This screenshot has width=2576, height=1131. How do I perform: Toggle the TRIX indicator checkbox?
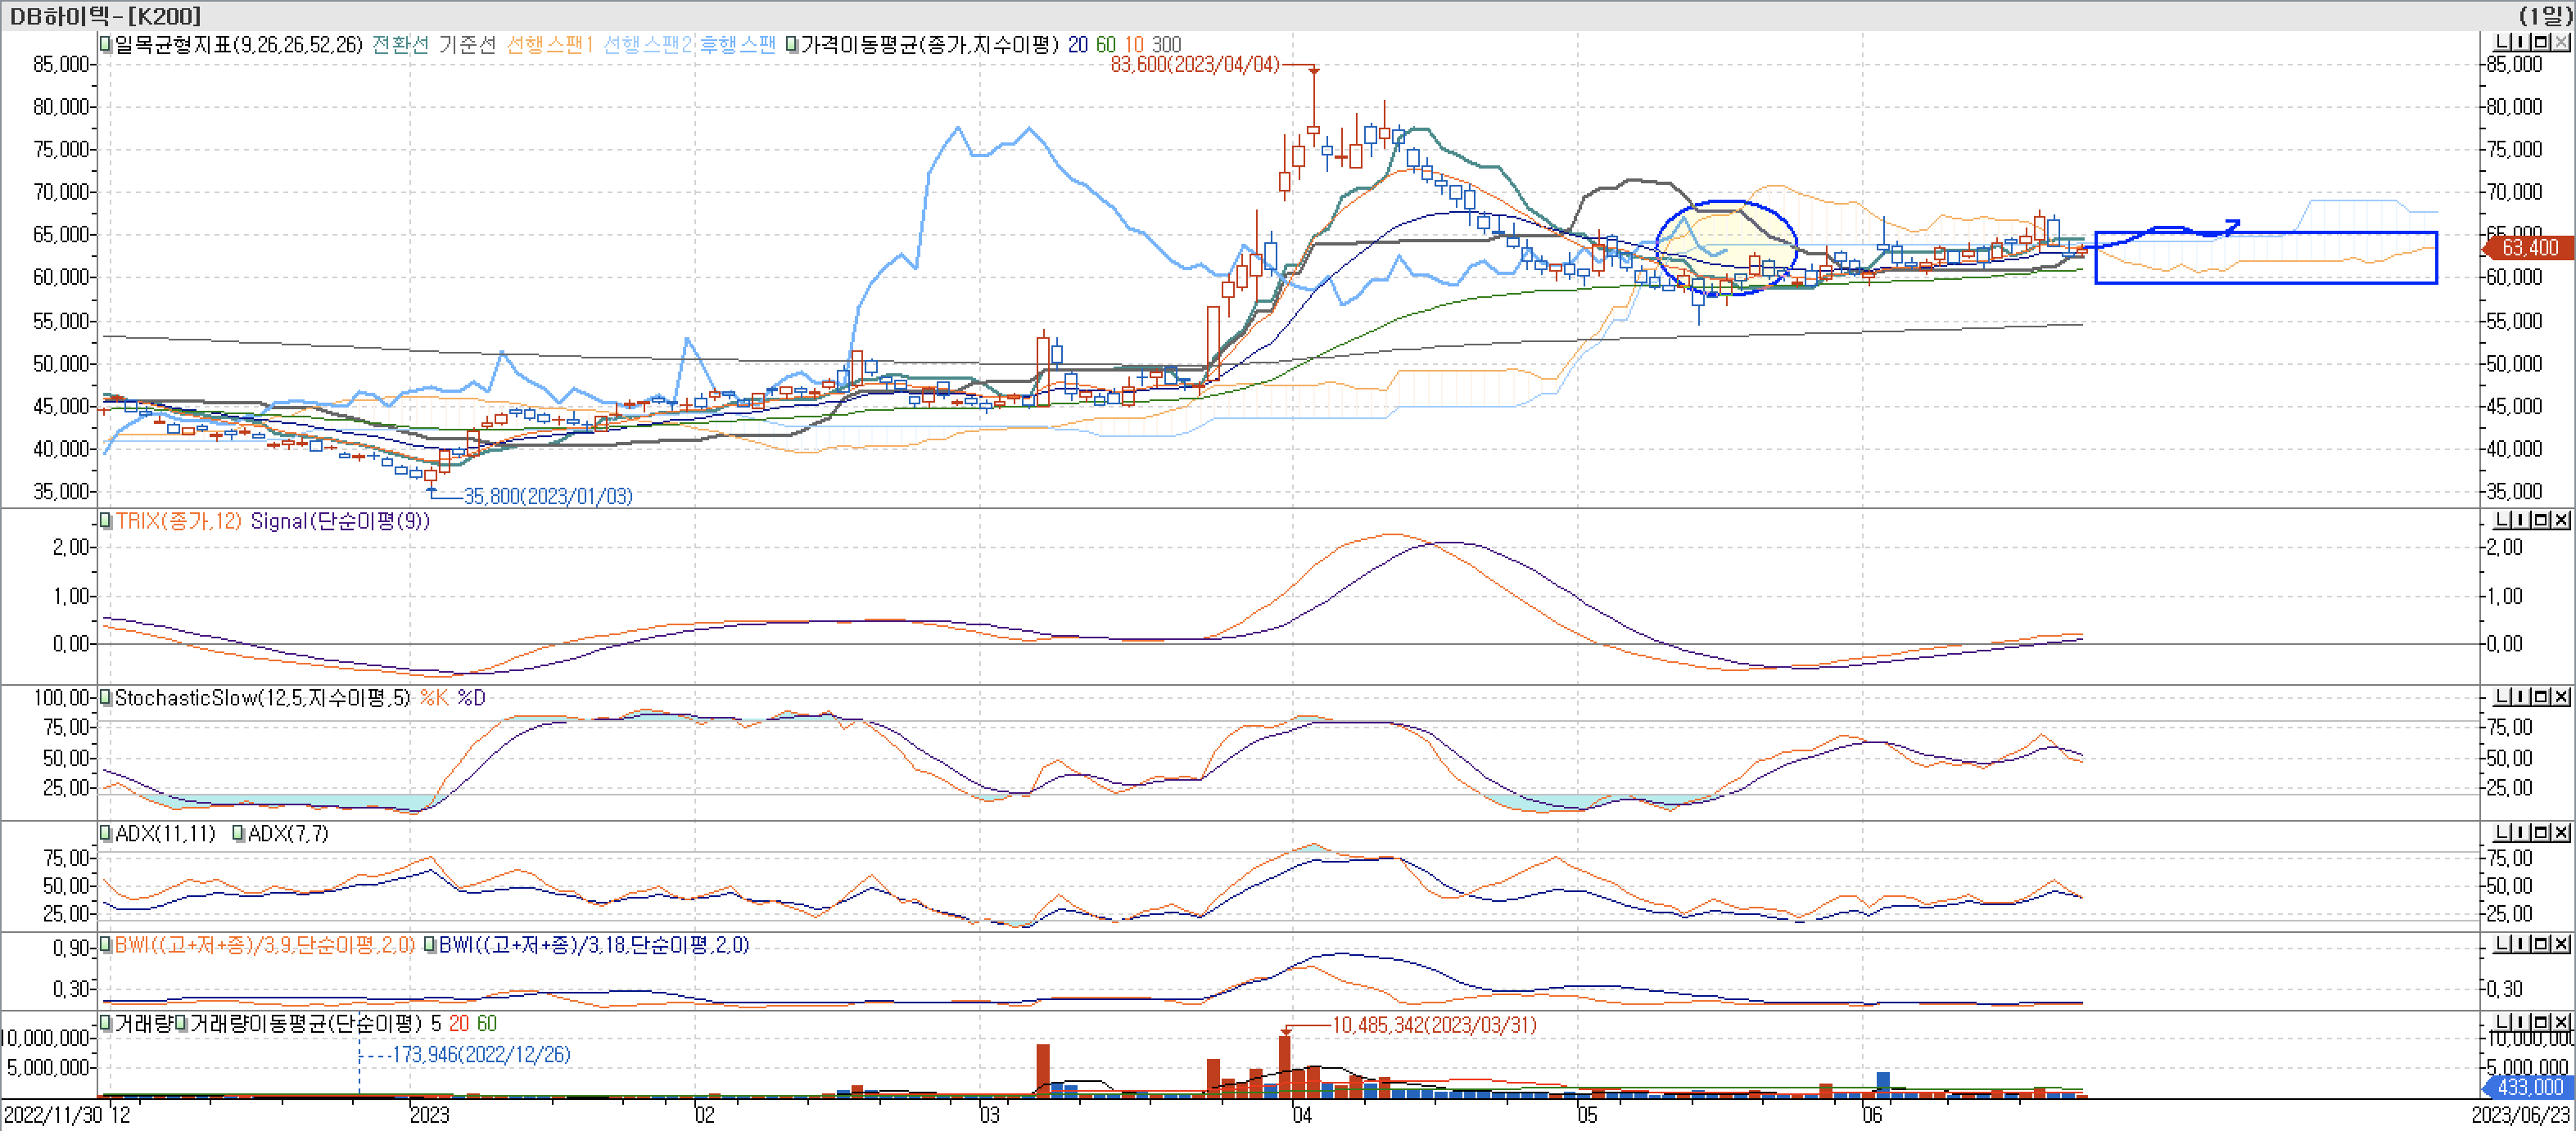[x=103, y=520]
